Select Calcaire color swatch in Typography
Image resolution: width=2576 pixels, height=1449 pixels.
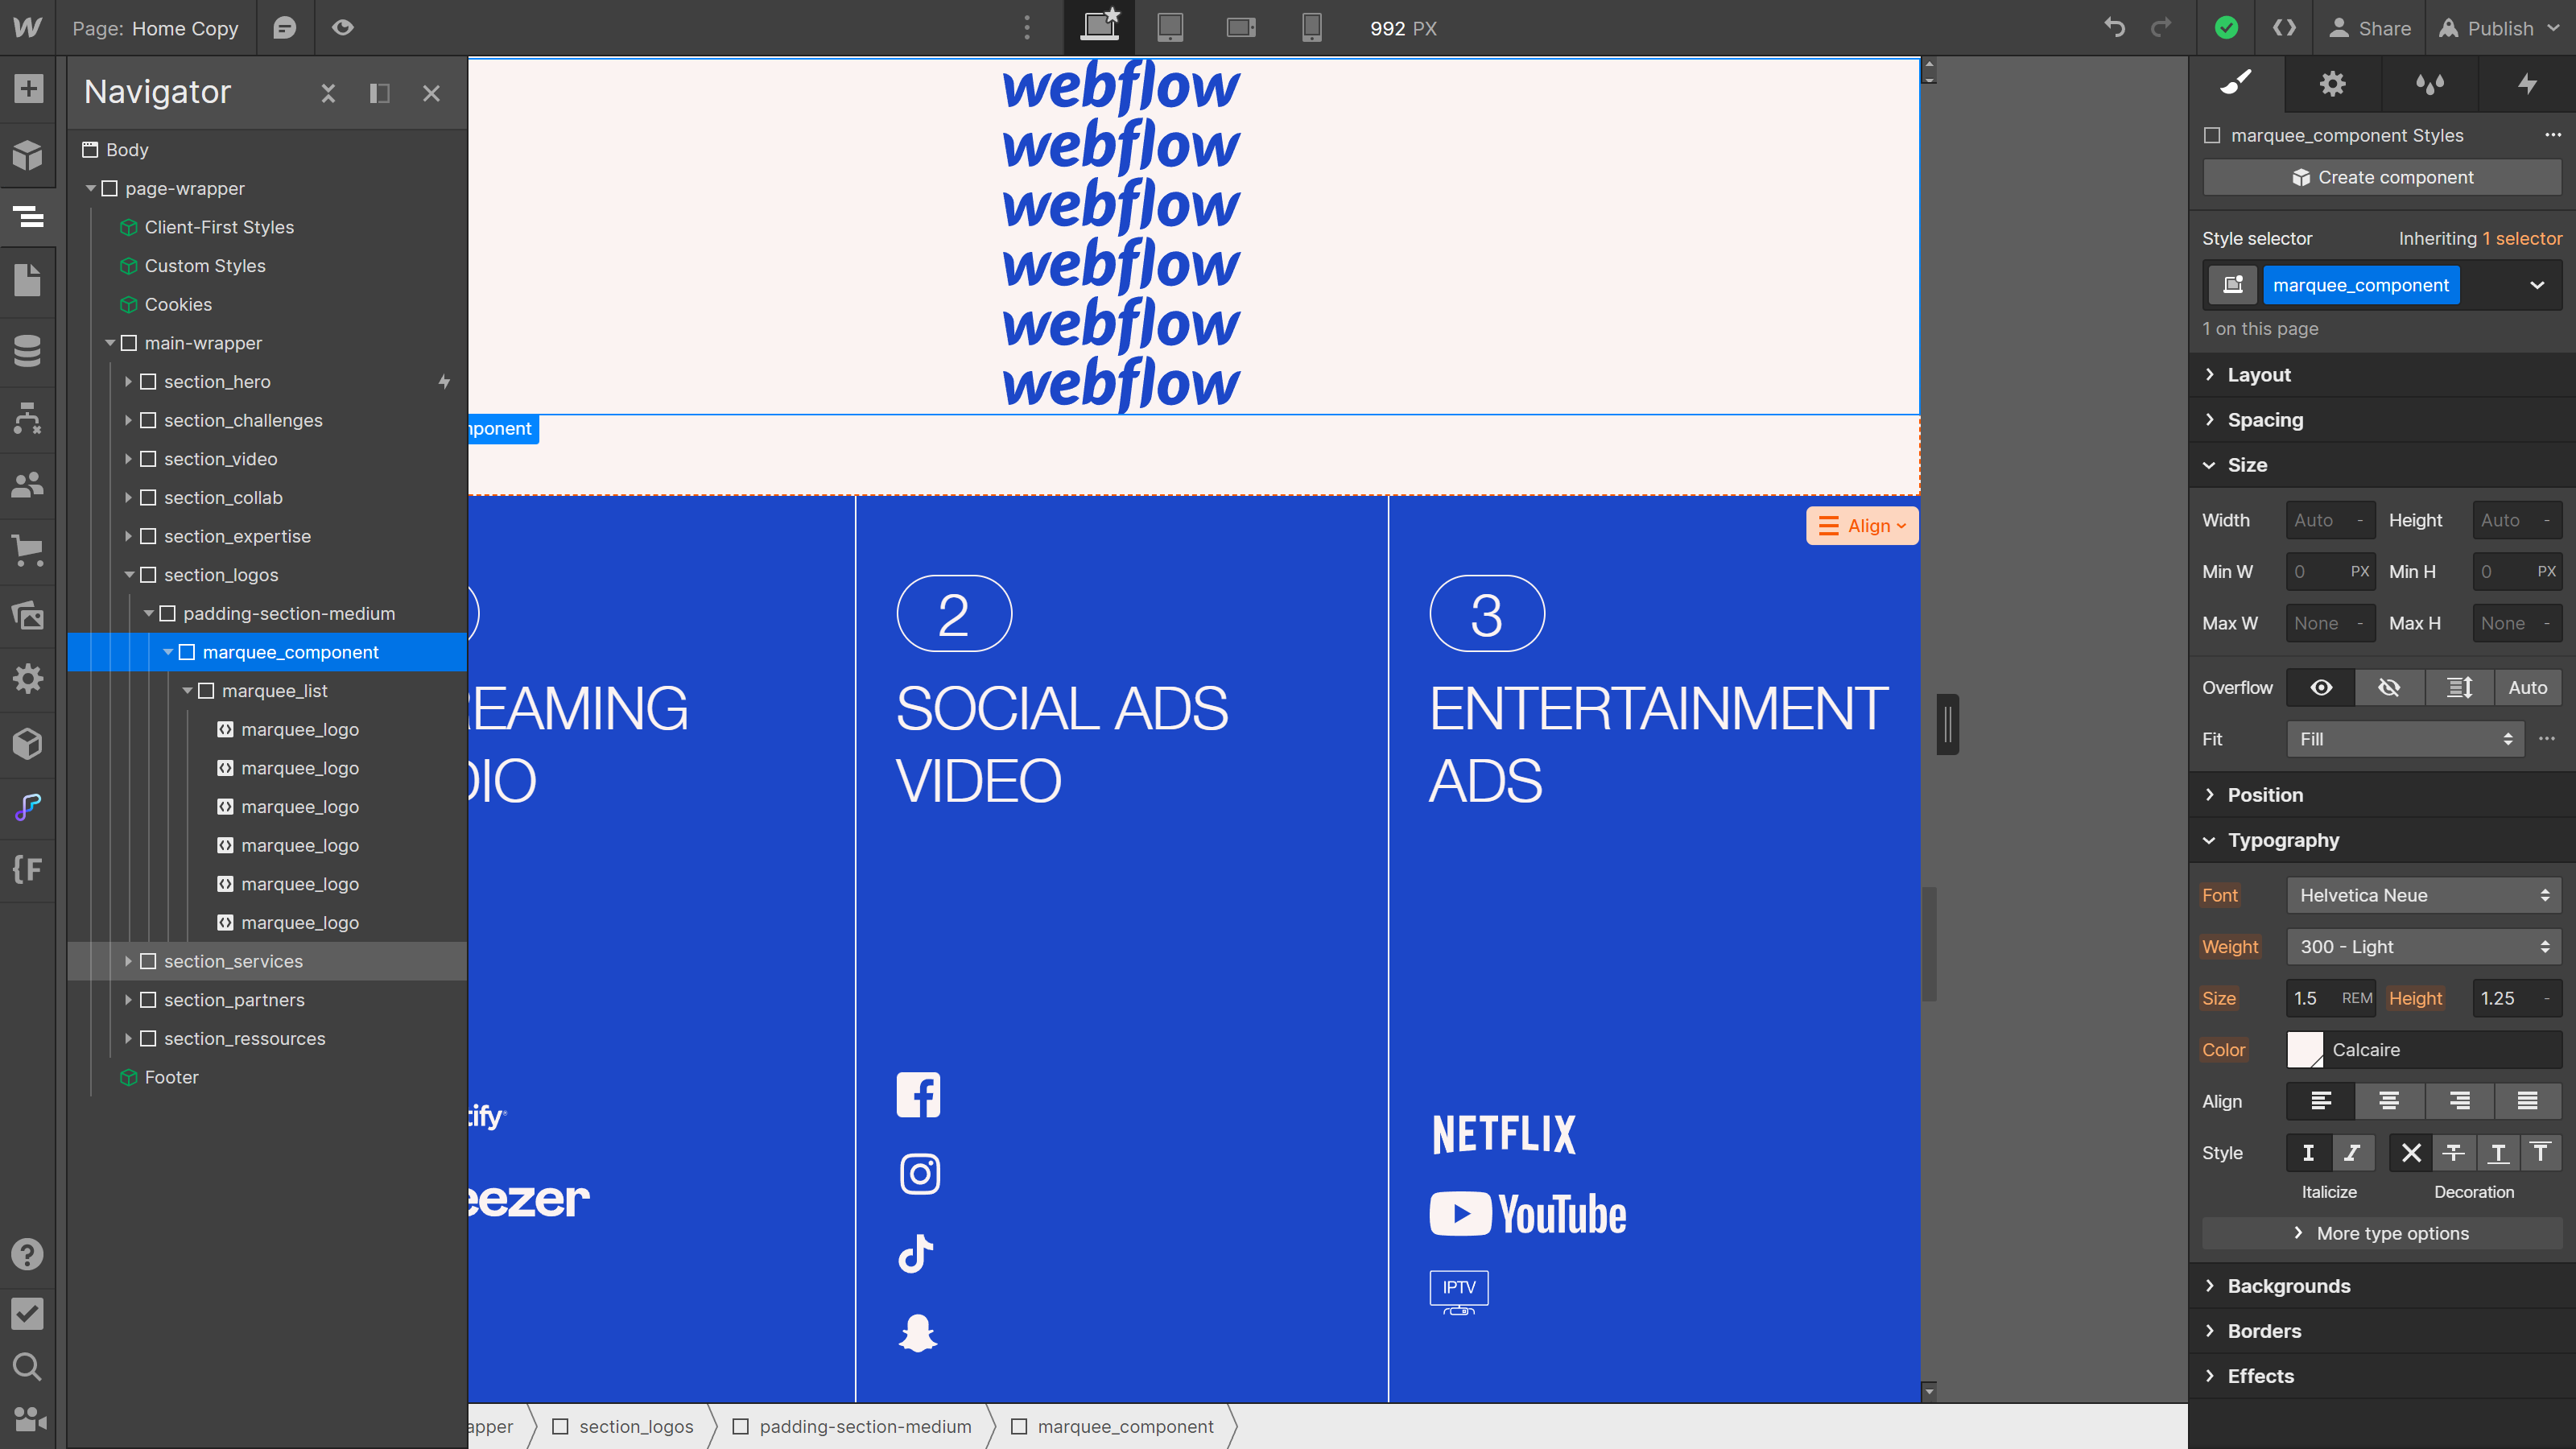point(2306,1049)
